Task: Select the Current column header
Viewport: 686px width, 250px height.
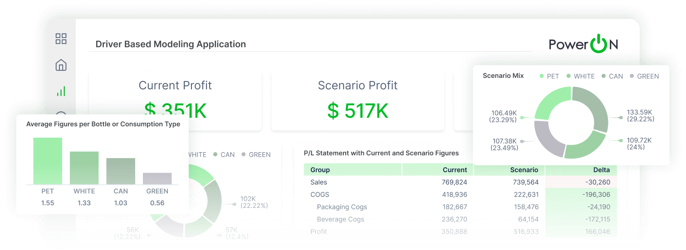Action: click(455, 170)
